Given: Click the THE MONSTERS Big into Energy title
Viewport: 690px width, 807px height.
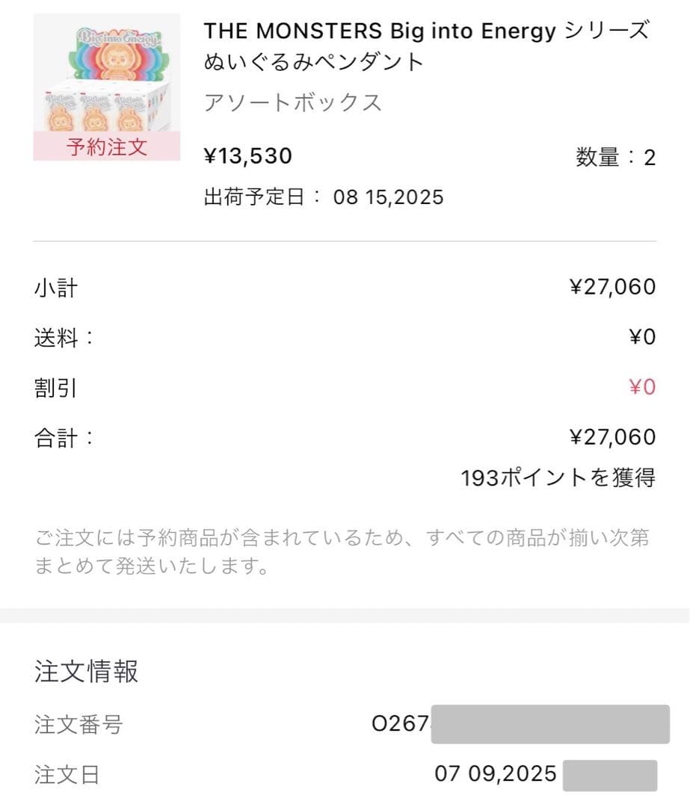Looking at the screenshot, I should coord(426,46).
